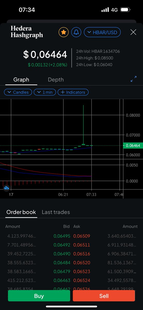Click bid amount 4.123,99746

pos(22,236)
